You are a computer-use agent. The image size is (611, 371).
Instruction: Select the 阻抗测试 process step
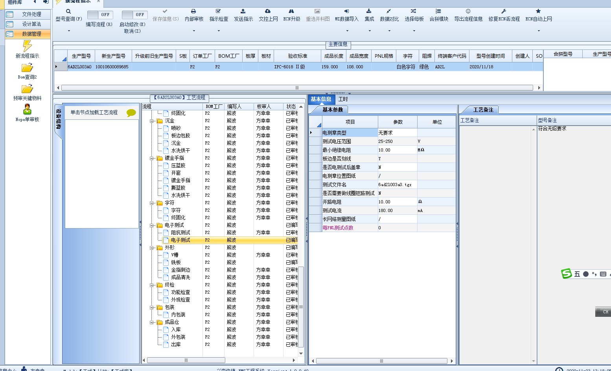click(180, 233)
